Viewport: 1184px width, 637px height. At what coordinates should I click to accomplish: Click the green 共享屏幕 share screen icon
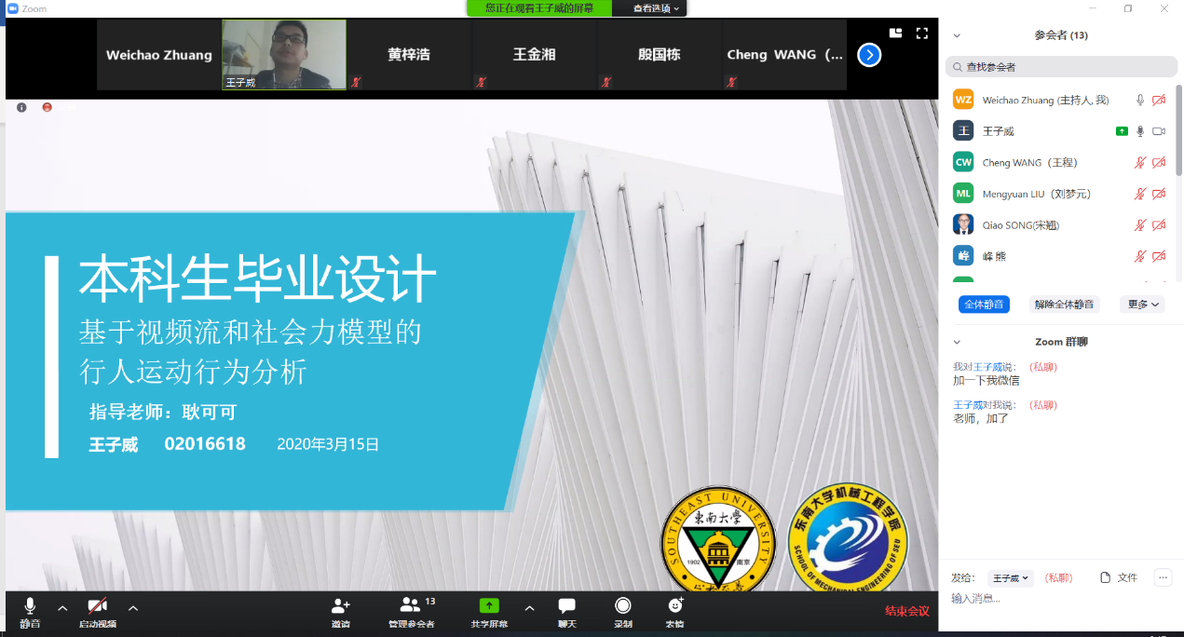pos(489,607)
